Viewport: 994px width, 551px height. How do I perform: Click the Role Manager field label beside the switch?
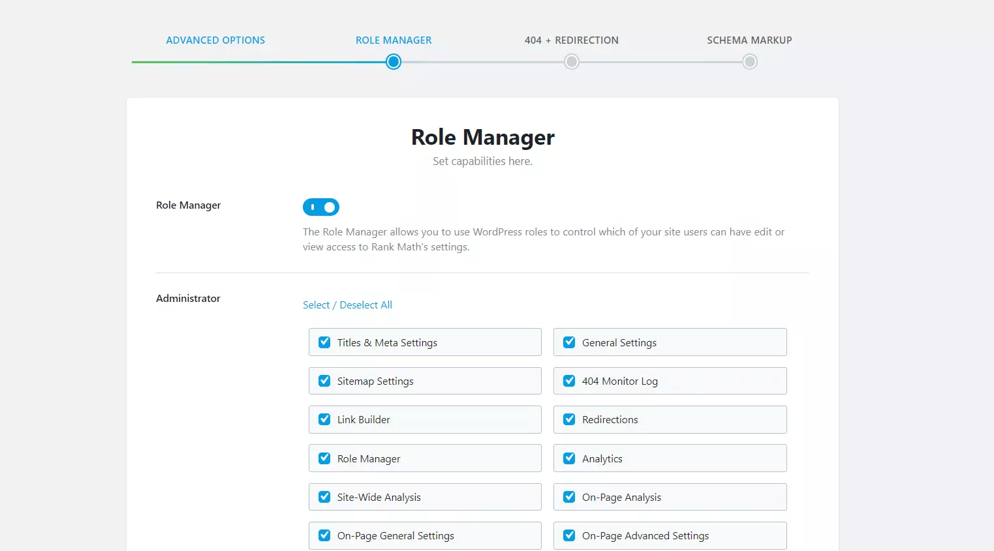point(189,205)
